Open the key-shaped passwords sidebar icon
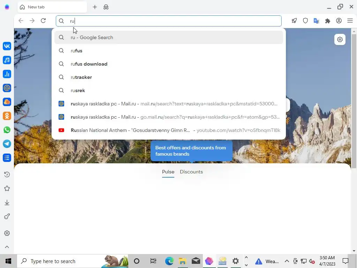Viewport: 357px width, 268px height. [x=7, y=216]
